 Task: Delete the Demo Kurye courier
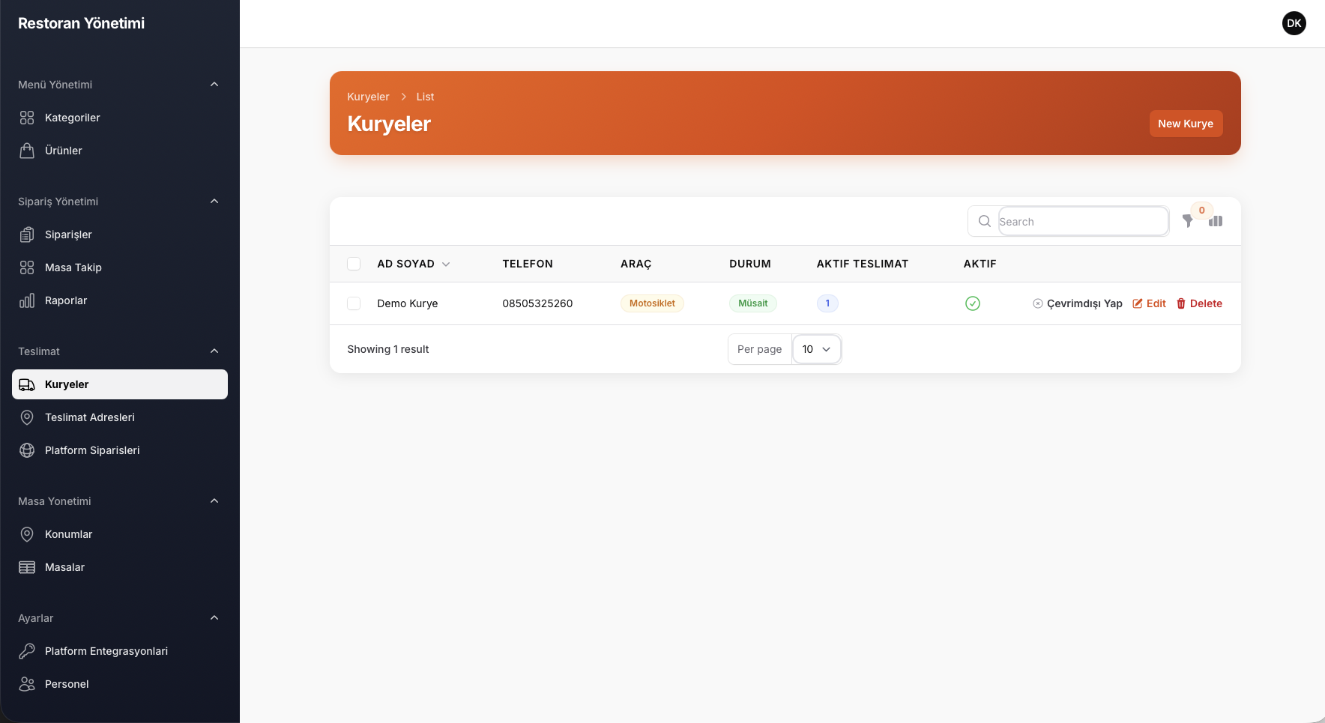tap(1199, 303)
